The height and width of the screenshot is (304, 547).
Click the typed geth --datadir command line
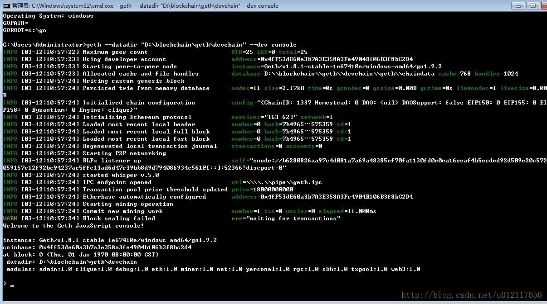[150, 45]
